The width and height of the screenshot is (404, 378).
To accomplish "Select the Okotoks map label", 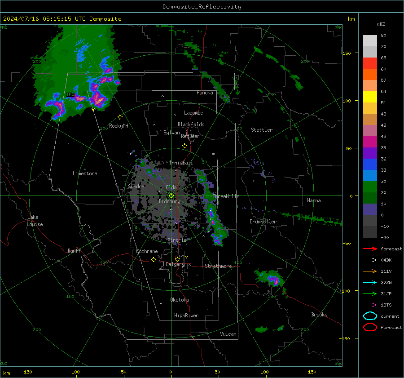I will 180,300.
